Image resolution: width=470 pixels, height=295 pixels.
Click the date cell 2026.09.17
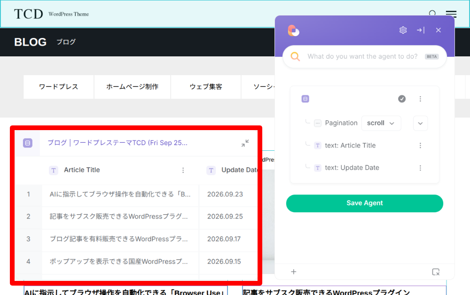[224, 239]
